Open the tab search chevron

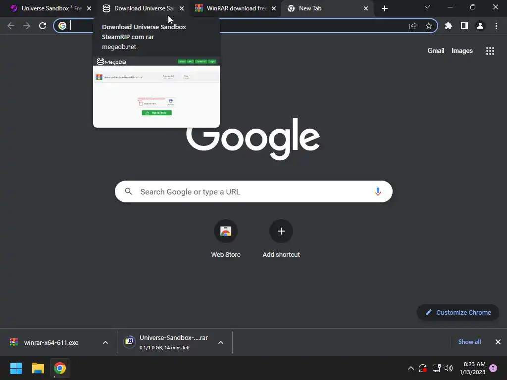(427, 7)
